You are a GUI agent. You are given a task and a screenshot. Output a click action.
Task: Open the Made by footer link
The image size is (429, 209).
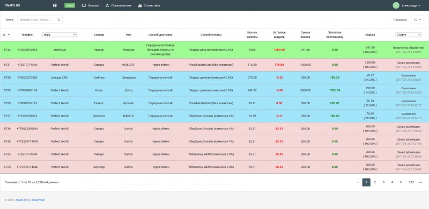(21, 200)
